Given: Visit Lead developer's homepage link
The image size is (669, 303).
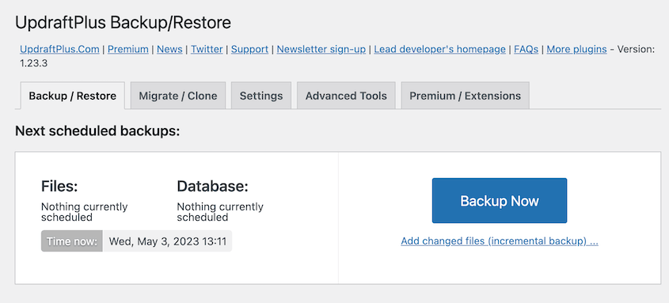Looking at the screenshot, I should pos(440,49).
